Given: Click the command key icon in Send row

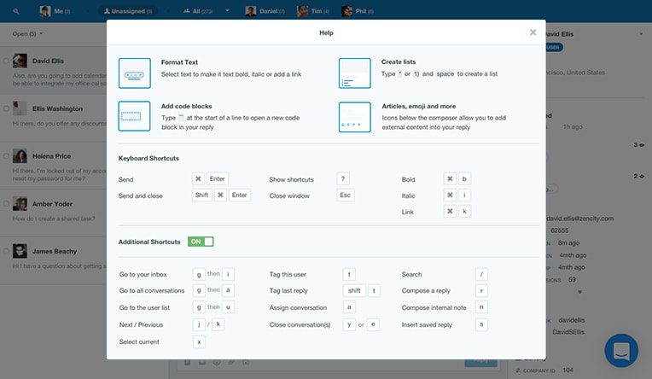Looking at the screenshot, I should pos(198,179).
